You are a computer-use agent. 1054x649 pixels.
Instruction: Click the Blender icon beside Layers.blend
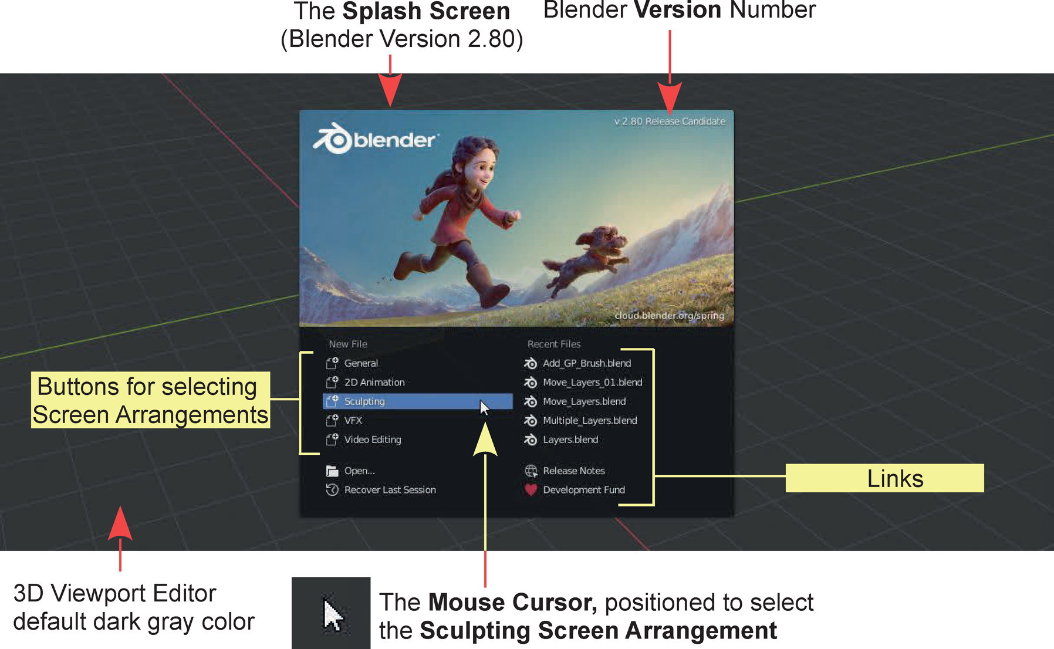(x=531, y=440)
